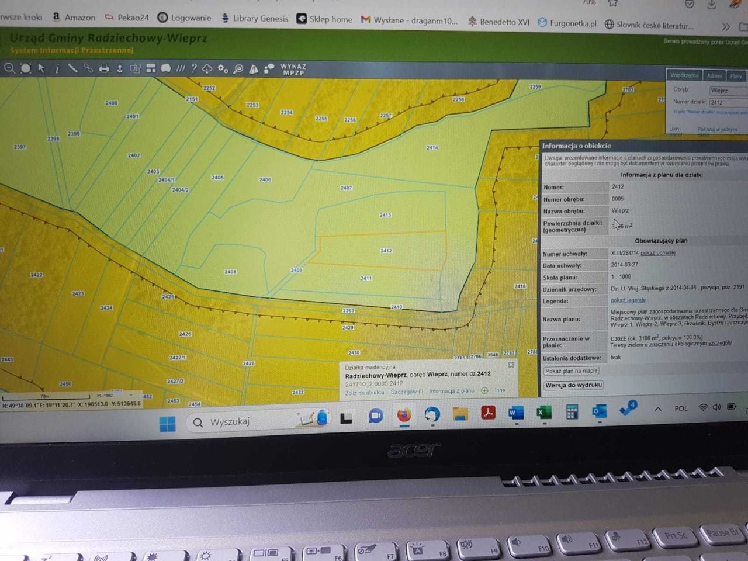The image size is (748, 561).
Task: Click 'Informacja z planu' in popup
Action: (452, 391)
